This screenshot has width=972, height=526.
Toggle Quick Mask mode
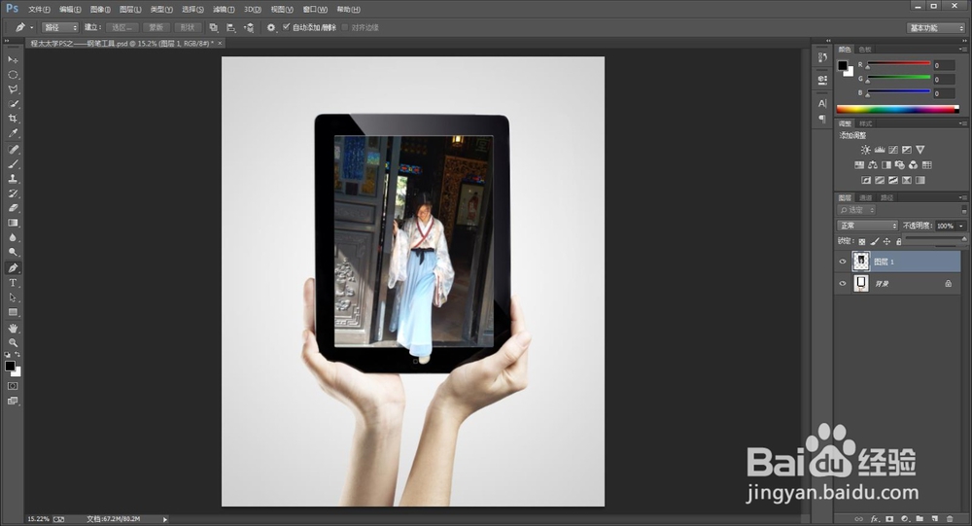coord(13,386)
